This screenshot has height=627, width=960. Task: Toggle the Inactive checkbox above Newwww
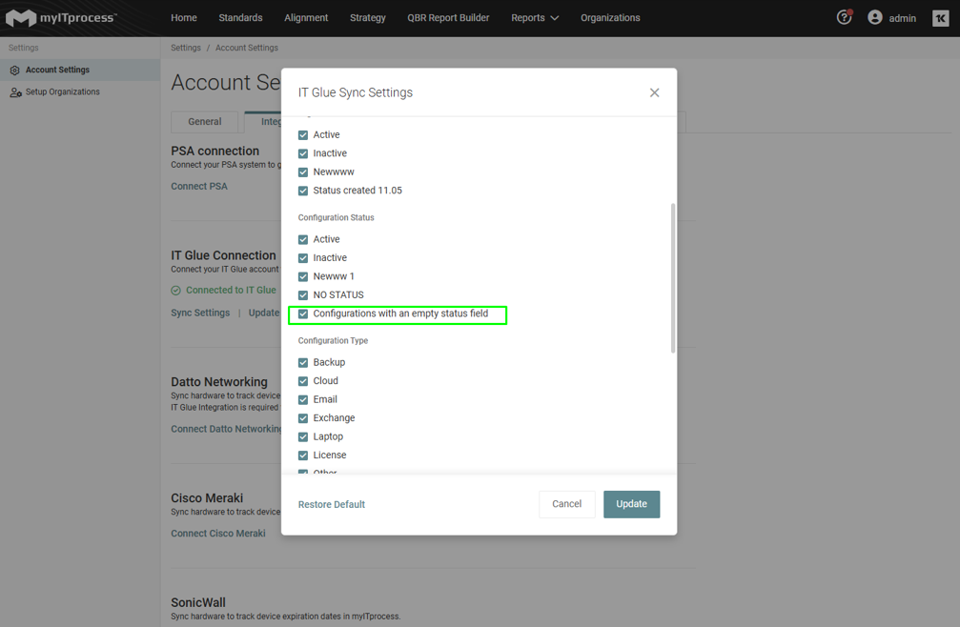303,153
